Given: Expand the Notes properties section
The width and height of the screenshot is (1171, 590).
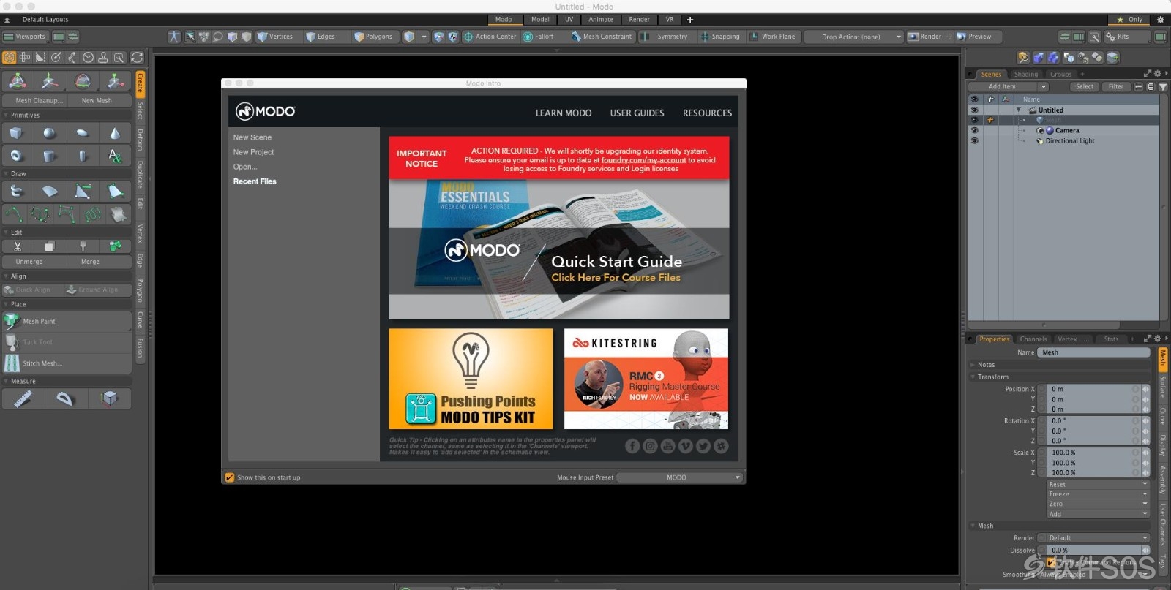Looking at the screenshot, I should click(973, 365).
